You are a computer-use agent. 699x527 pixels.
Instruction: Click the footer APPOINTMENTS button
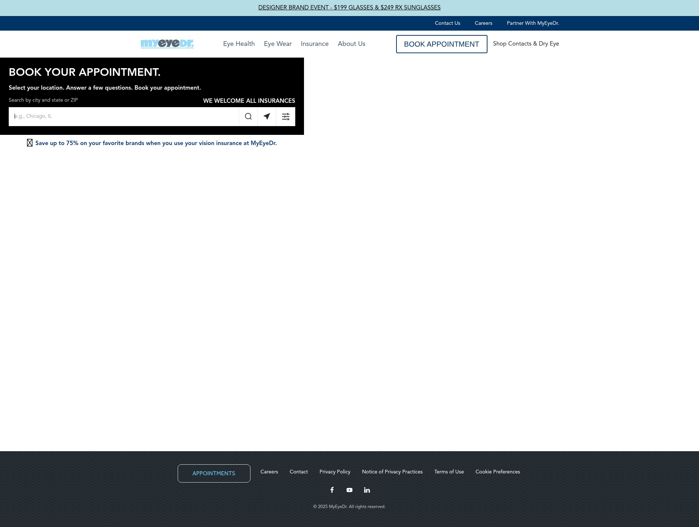(x=214, y=473)
